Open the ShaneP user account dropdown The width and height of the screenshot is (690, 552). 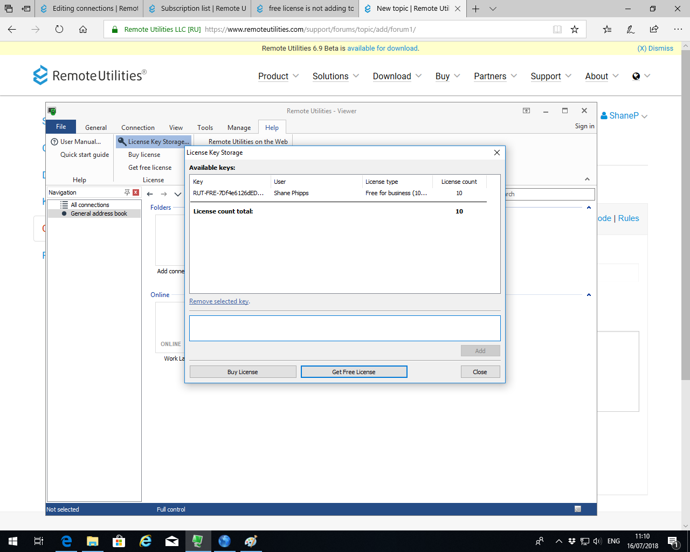pyautogui.click(x=624, y=115)
